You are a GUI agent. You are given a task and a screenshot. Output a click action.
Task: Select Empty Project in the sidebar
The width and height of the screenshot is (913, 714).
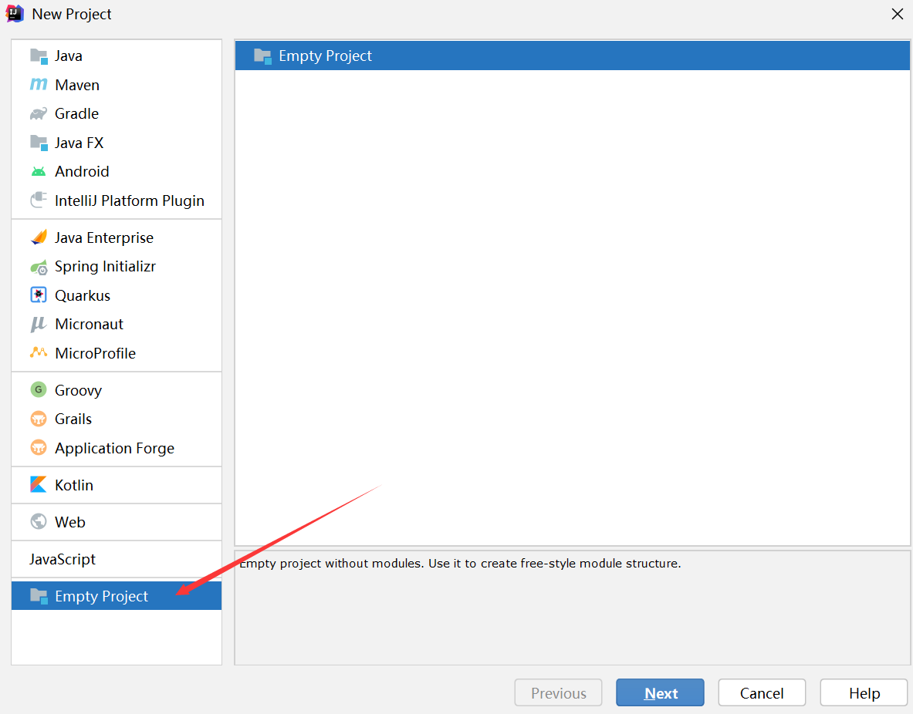pyautogui.click(x=117, y=596)
